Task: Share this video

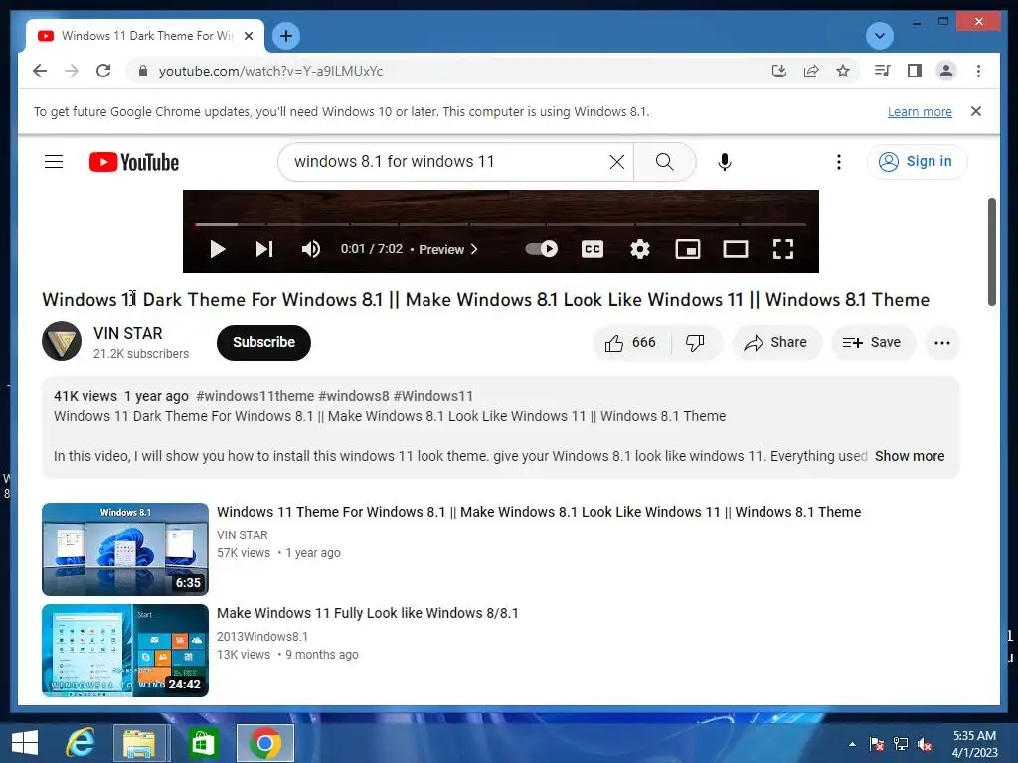Action: (776, 343)
